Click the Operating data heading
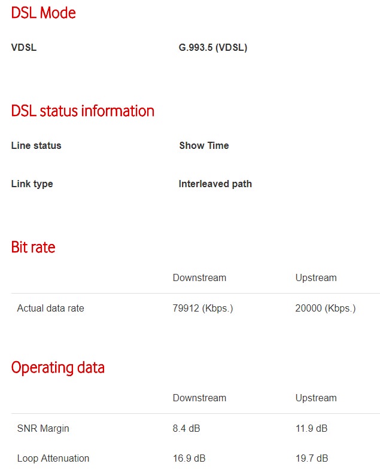Image resolution: width=380 pixels, height=476 pixels. tap(57, 368)
